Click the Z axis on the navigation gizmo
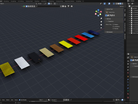This screenshot has height=104, width=138. [x=98, y=10]
